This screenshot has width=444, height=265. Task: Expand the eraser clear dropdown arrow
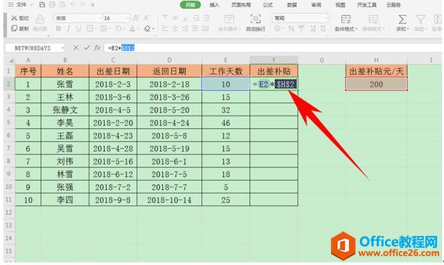pyautogui.click(x=153, y=29)
